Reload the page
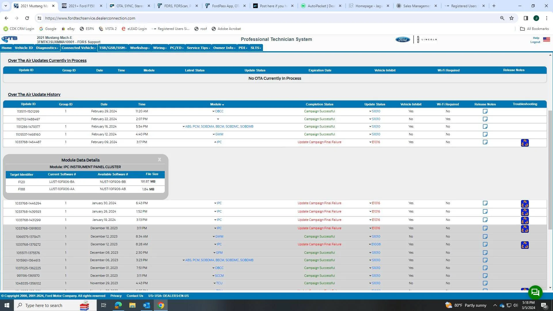The height and width of the screenshot is (311, 553). pyautogui.click(x=27, y=18)
